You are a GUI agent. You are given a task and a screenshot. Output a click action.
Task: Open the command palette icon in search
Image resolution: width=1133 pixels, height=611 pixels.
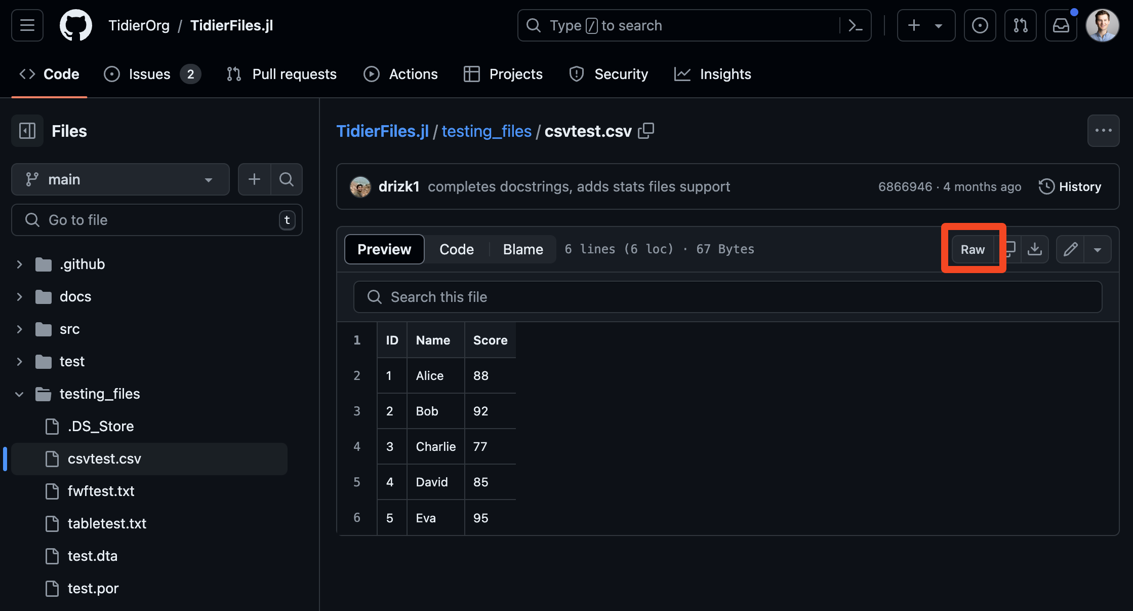click(x=855, y=25)
